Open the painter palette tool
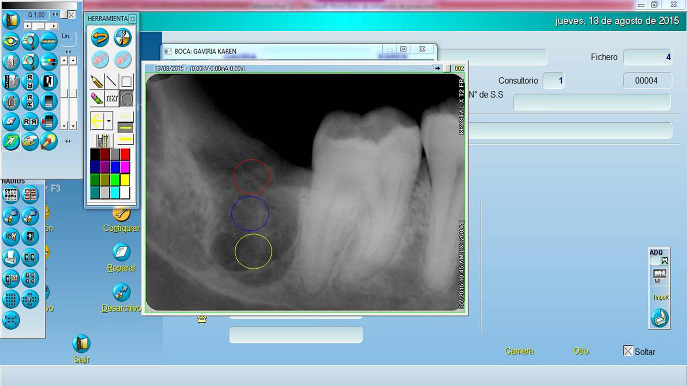This screenshot has height=386, width=687. point(30,141)
